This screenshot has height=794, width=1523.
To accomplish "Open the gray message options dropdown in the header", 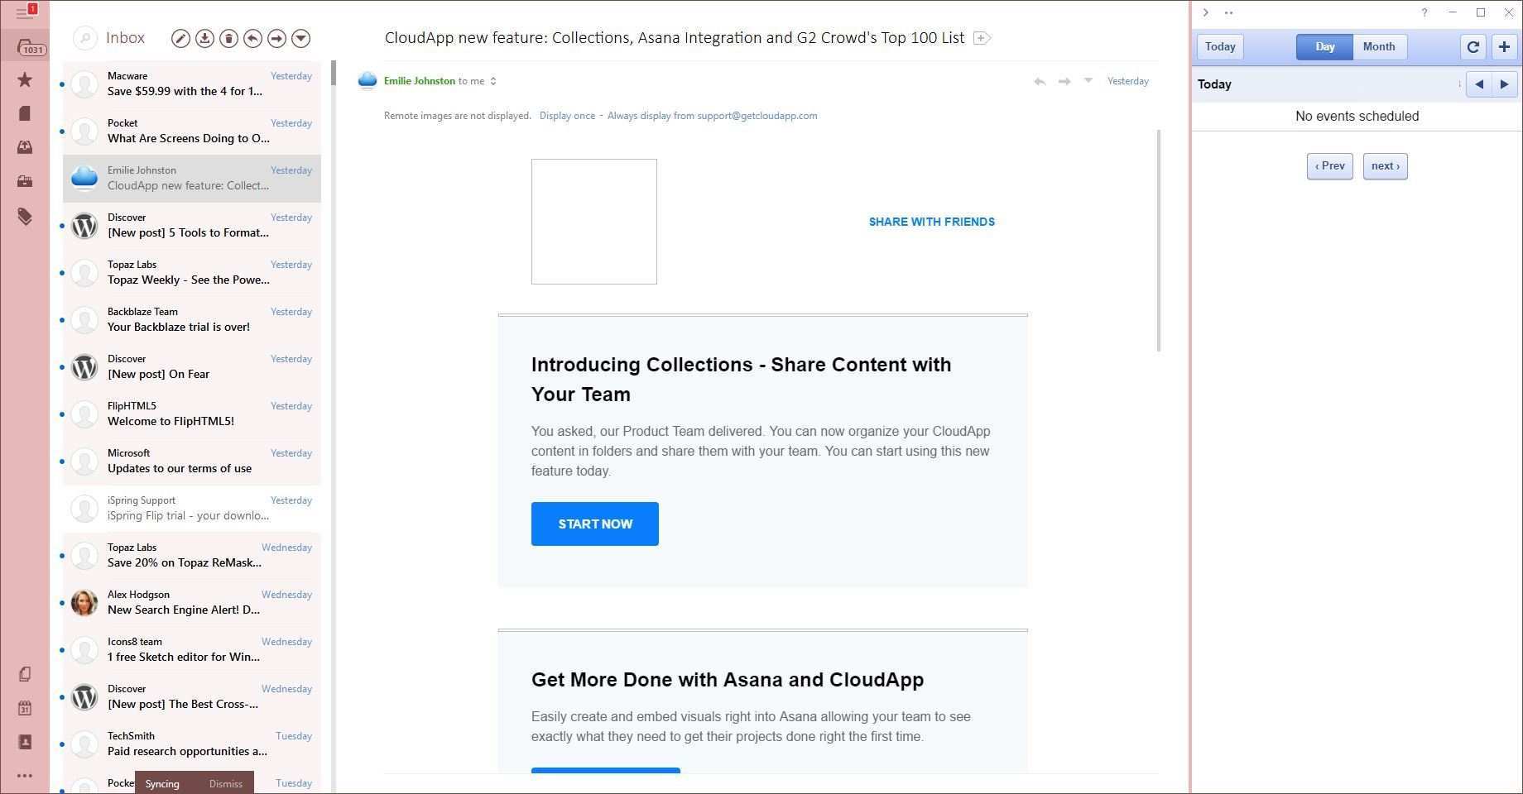I will pos(1088,80).
